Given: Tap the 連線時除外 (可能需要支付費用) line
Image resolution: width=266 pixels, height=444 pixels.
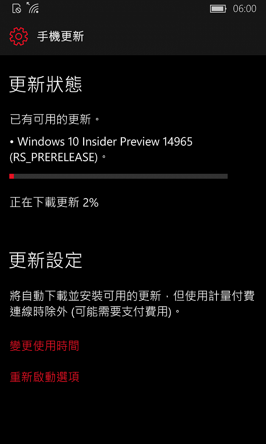Looking at the screenshot, I should pos(95,312).
